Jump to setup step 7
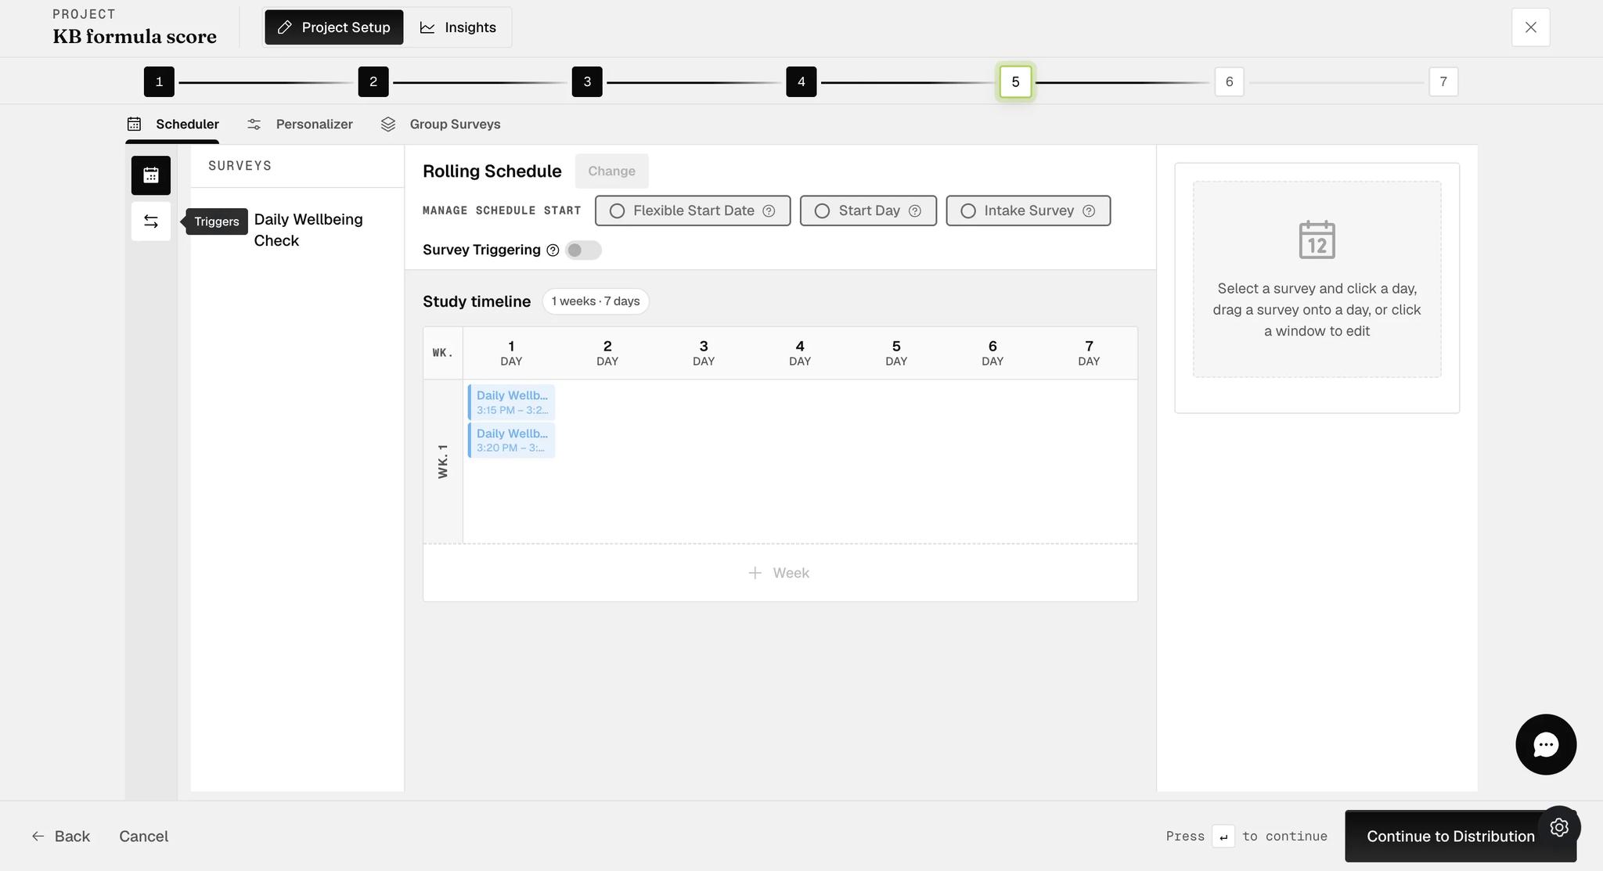 click(1443, 81)
